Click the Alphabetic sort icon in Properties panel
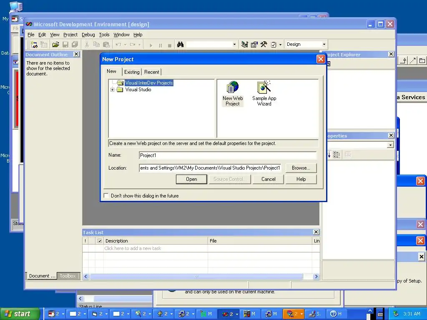The width and height of the screenshot is (427, 320). (x=329, y=155)
